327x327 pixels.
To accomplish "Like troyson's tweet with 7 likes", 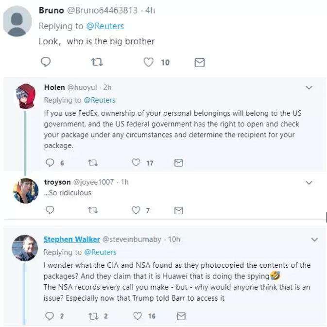I will click(137, 210).
